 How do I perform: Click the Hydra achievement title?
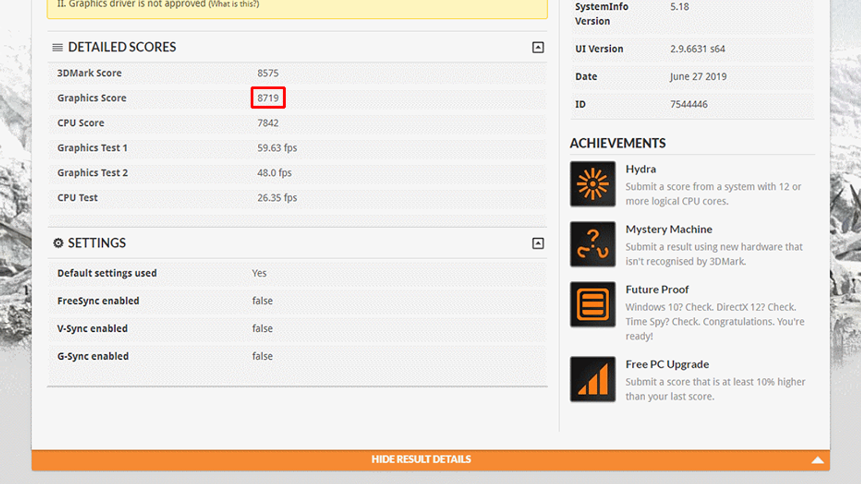[x=641, y=169]
